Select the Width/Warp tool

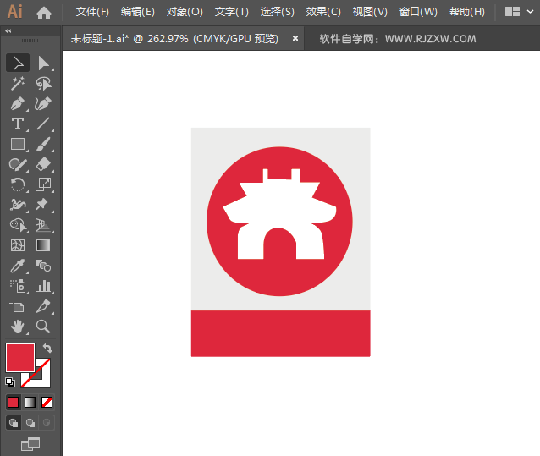point(18,205)
